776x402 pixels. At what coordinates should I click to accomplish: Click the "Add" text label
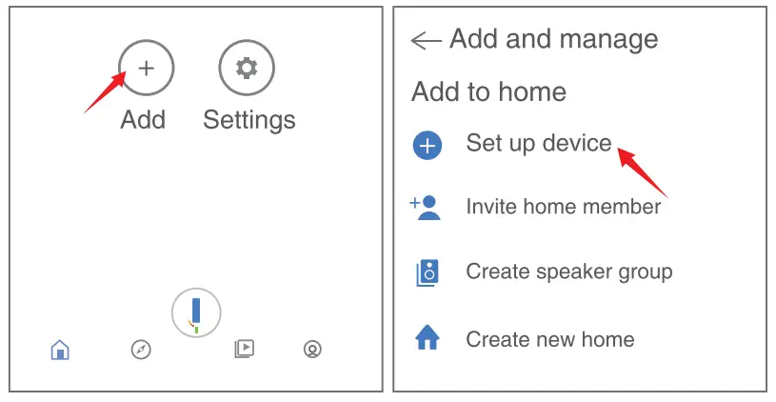click(x=143, y=120)
